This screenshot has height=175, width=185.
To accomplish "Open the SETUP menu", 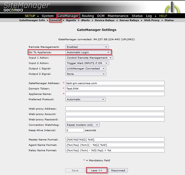I will pos(30,16).
